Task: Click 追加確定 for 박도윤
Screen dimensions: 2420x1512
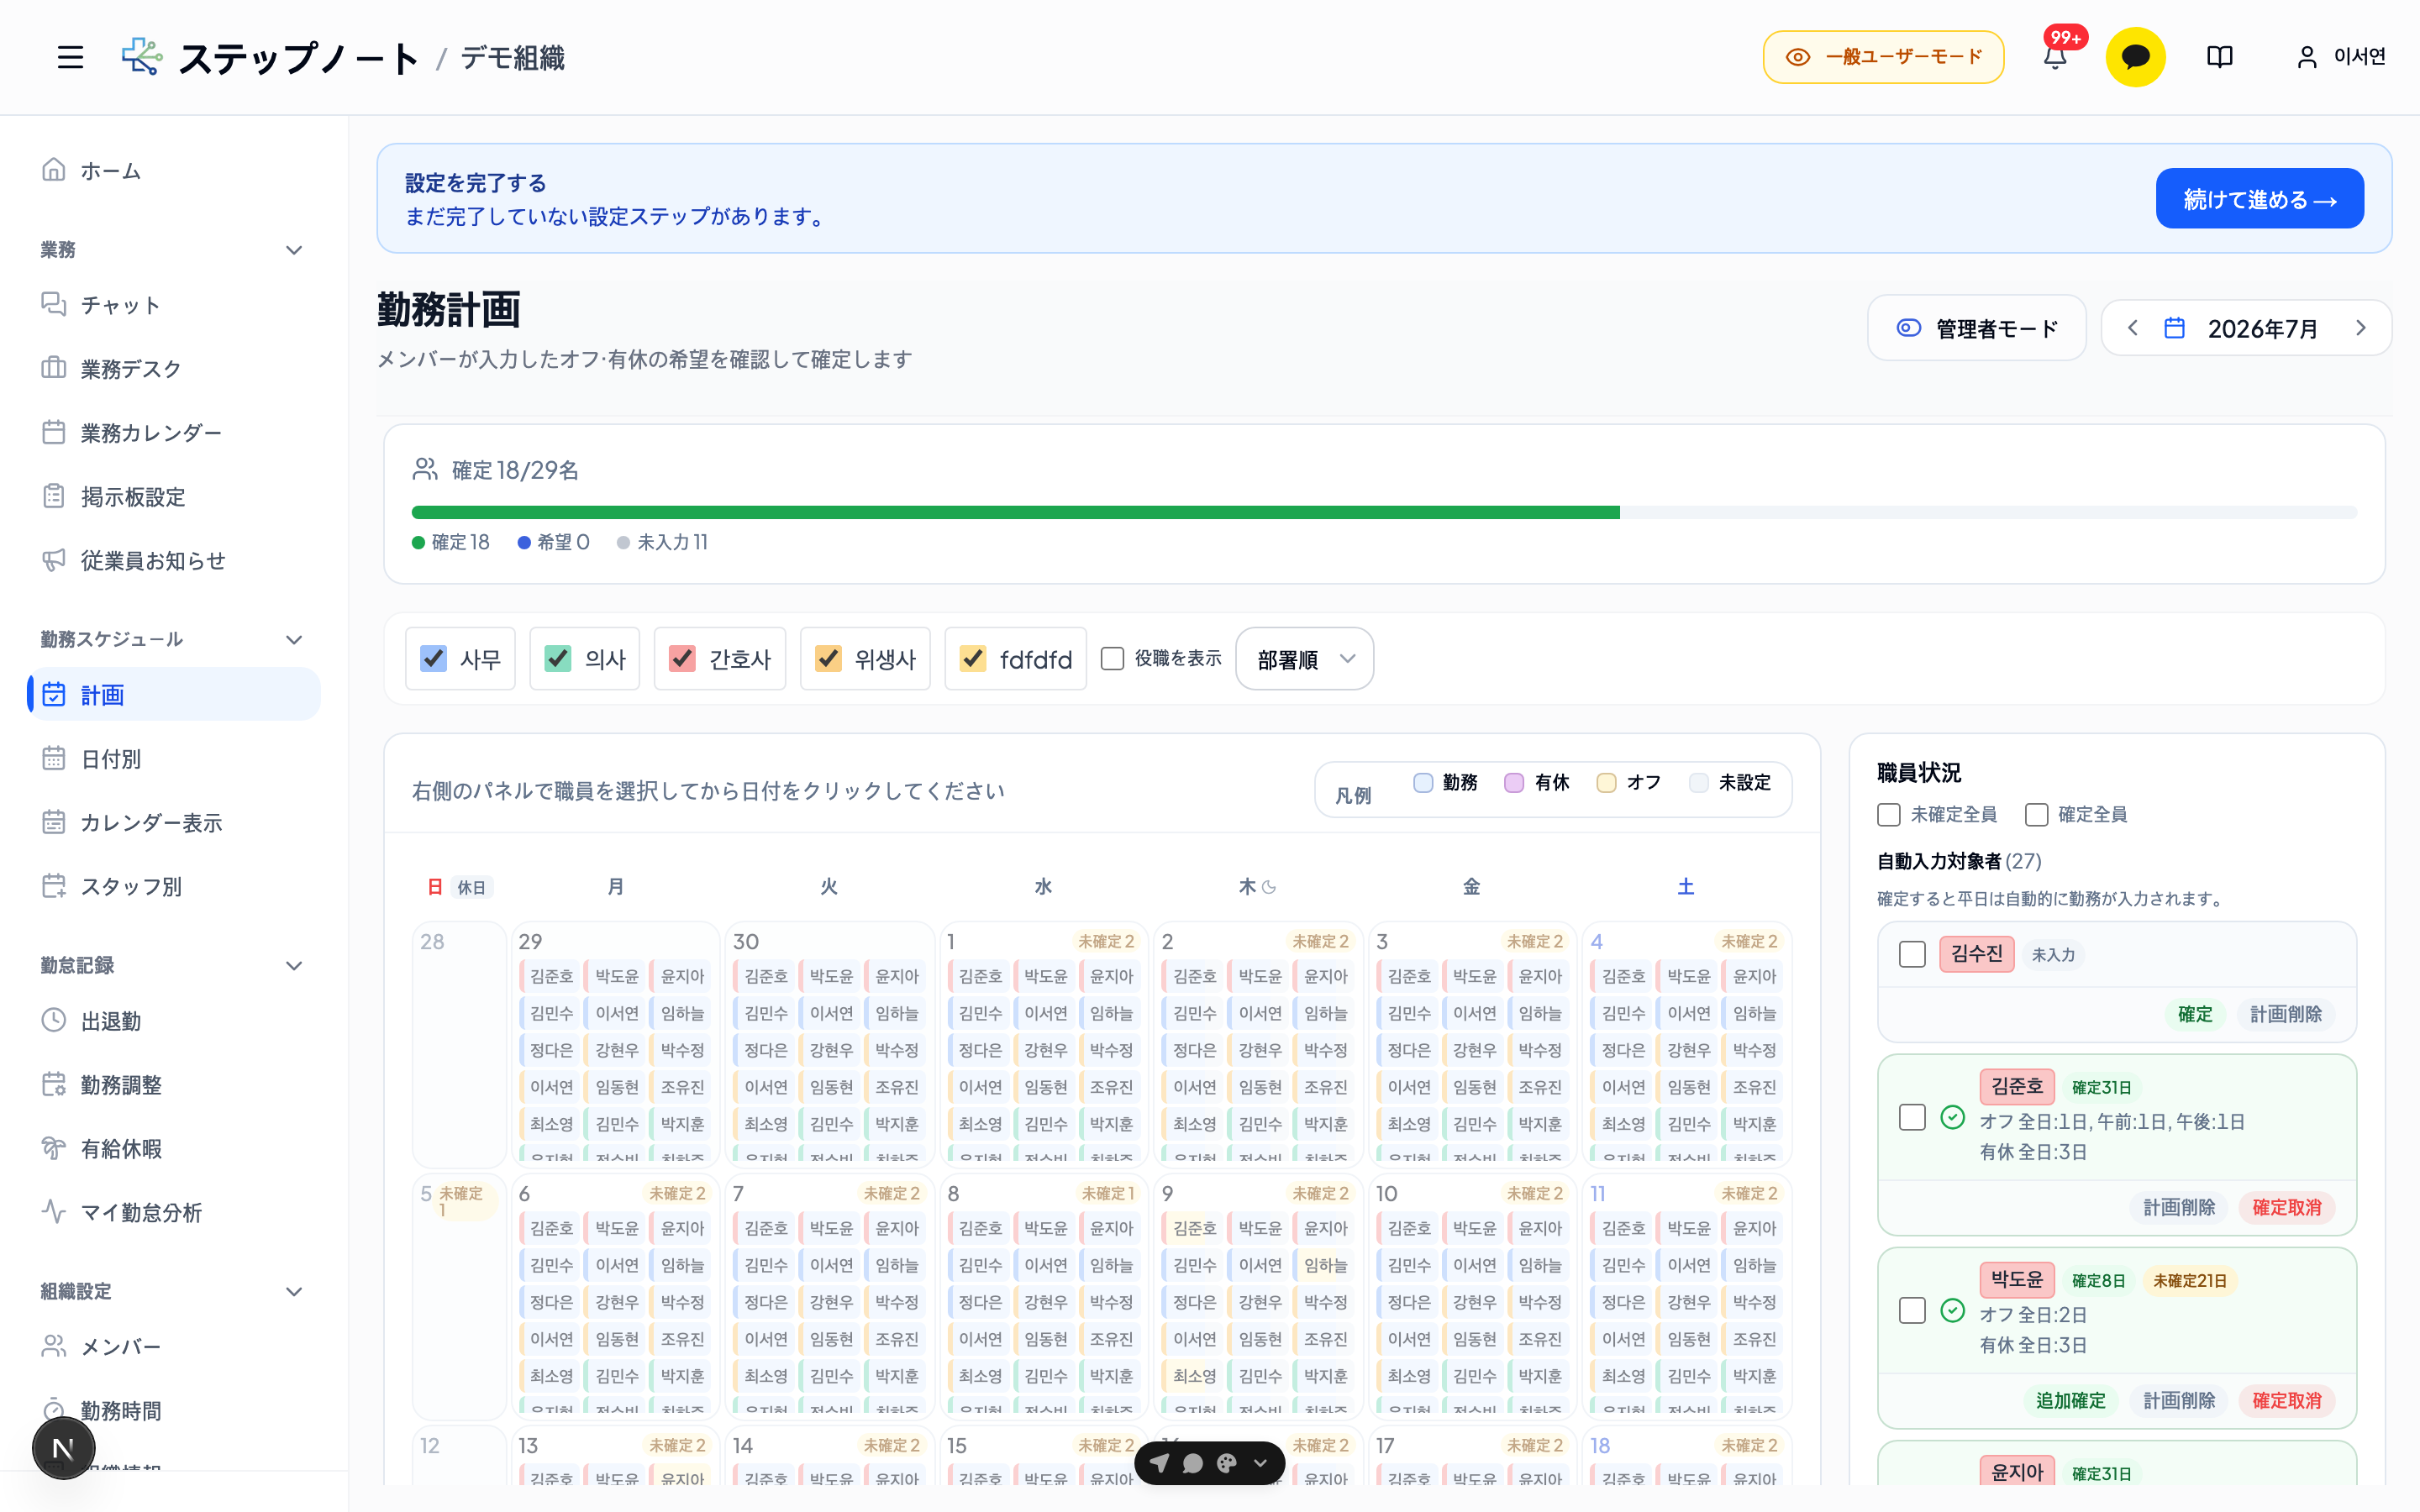Action: coord(2071,1400)
